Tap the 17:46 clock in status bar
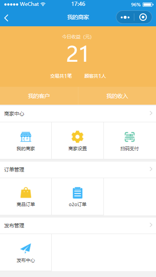 click(78, 4)
